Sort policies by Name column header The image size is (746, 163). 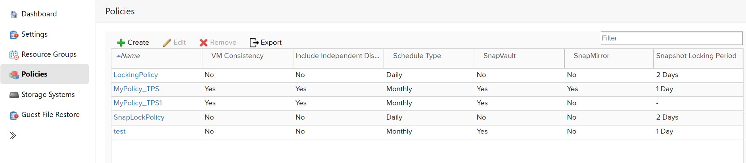[130, 56]
